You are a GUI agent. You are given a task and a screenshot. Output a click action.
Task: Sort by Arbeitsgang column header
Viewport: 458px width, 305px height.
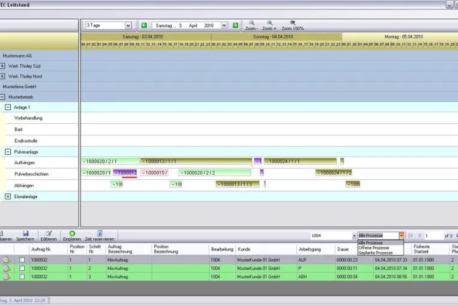coord(316,249)
